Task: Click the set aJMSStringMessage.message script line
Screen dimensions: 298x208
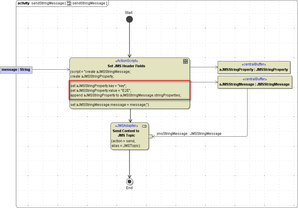Action: pos(110,105)
